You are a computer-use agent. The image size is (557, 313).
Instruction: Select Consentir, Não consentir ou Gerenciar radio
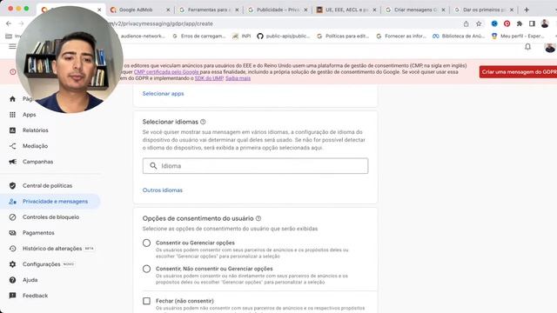pos(146,269)
